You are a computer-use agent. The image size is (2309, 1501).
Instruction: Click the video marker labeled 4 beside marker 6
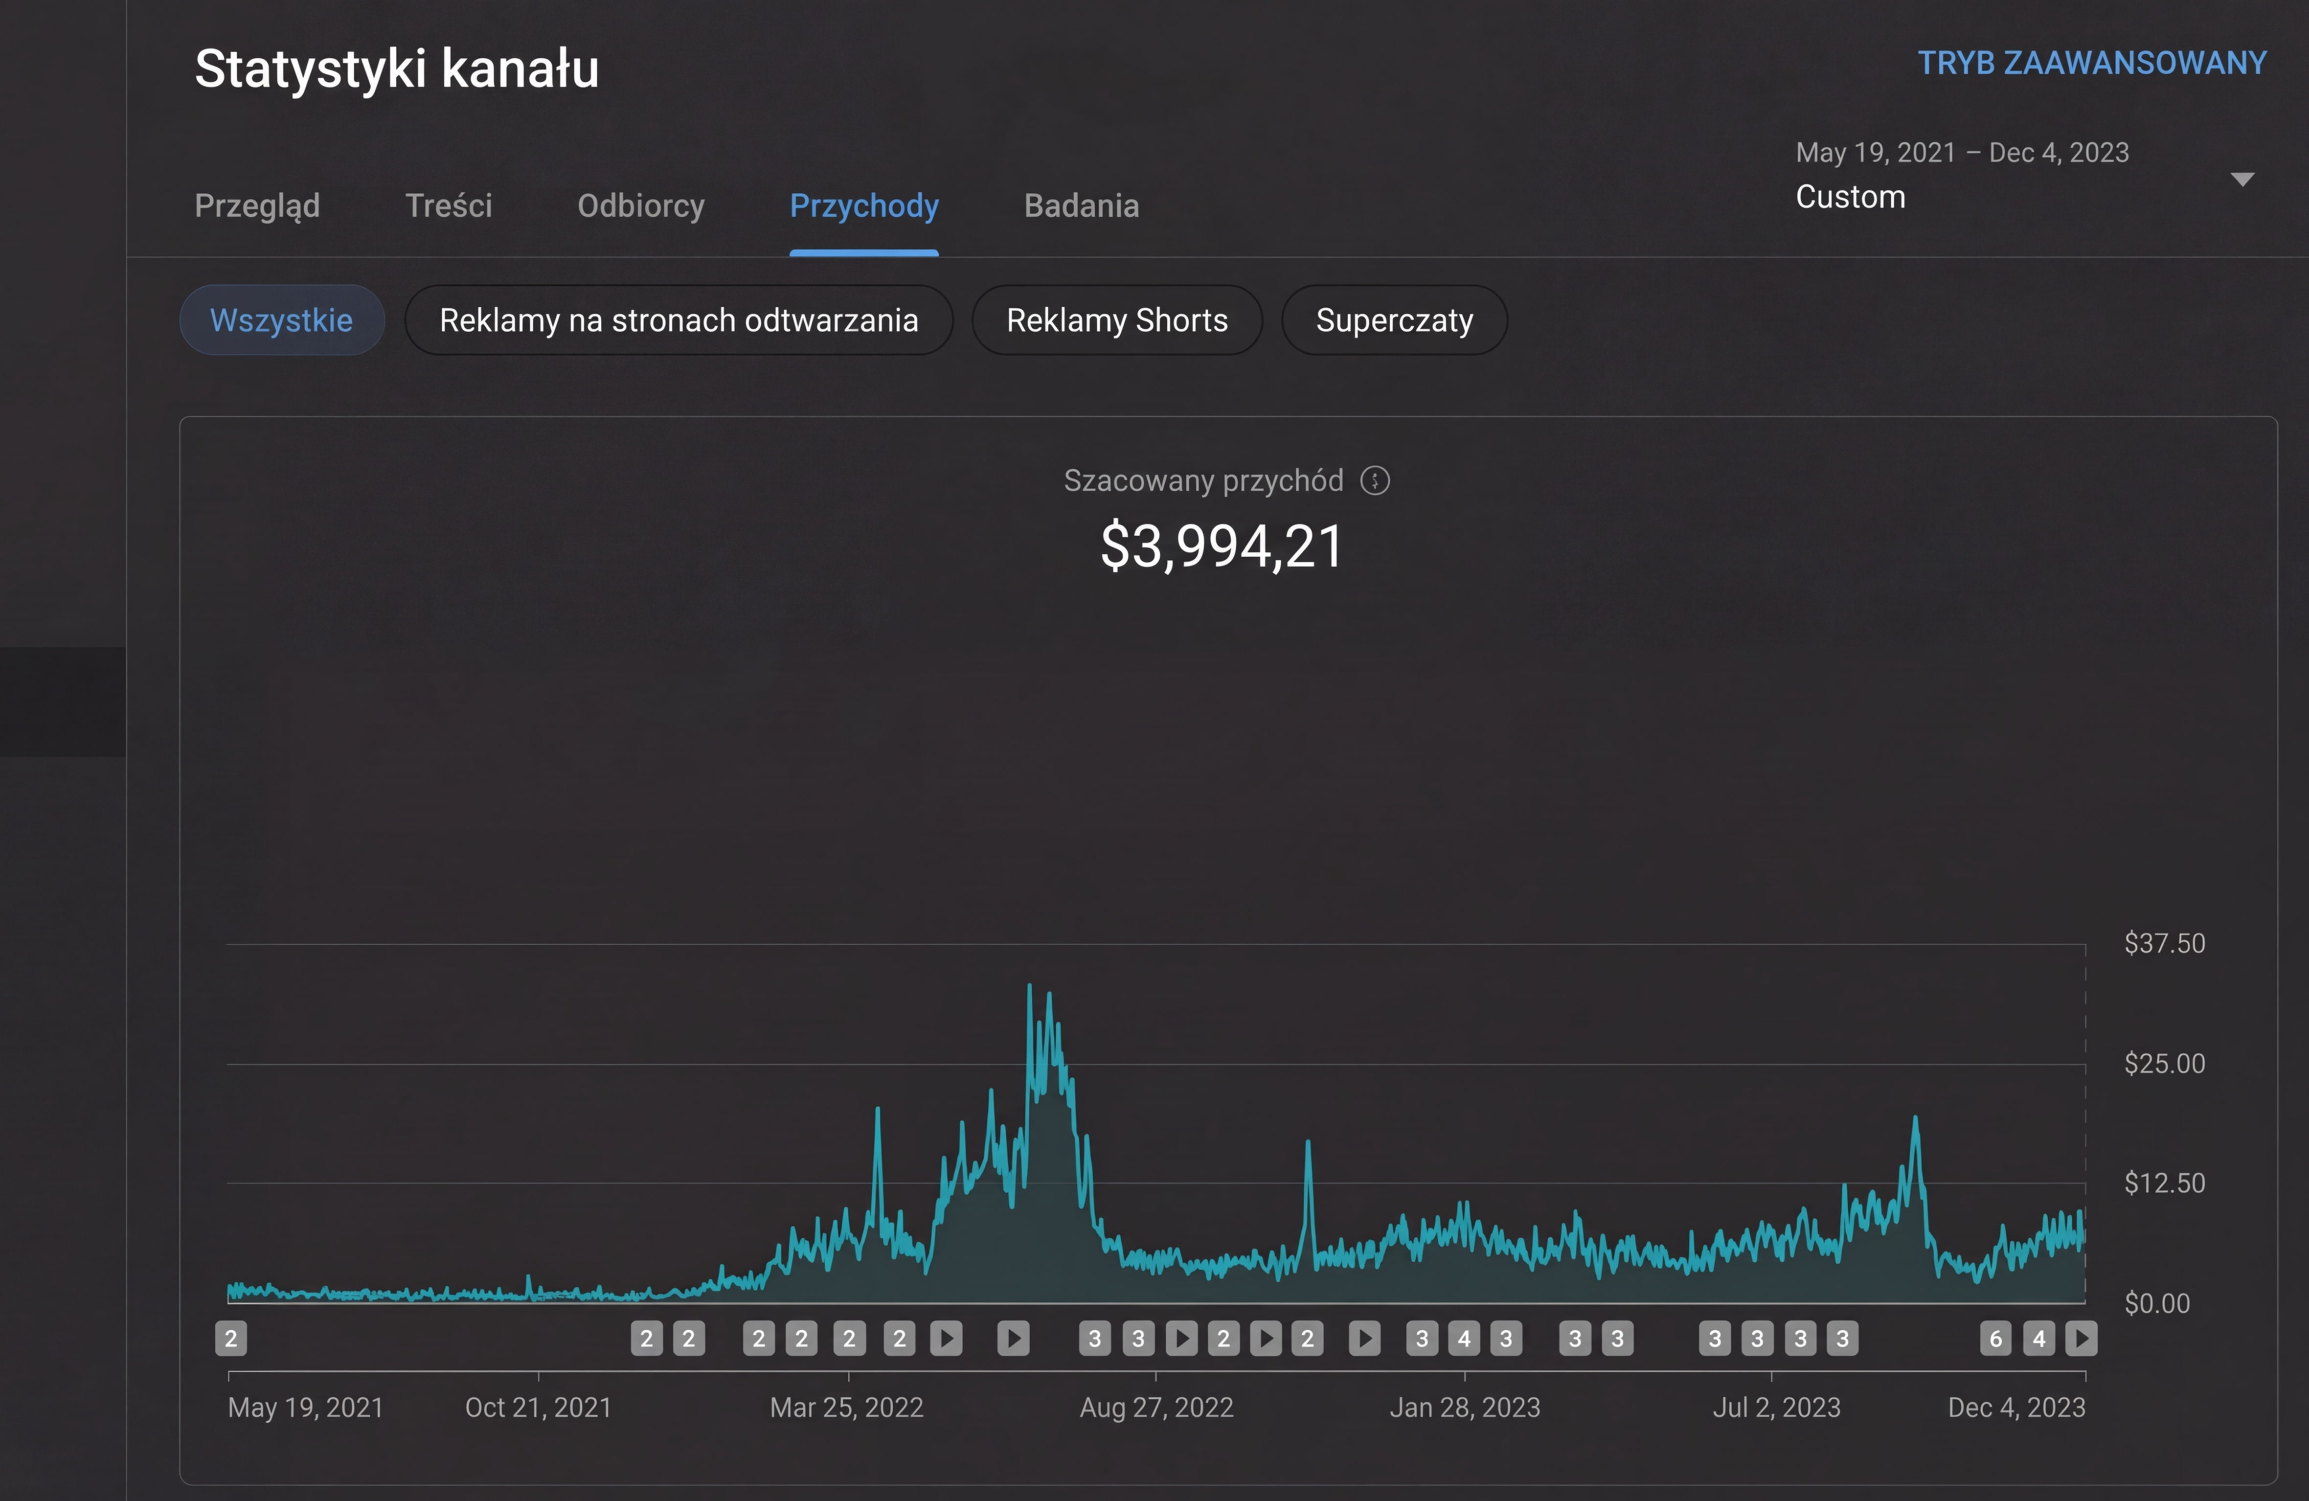coord(2038,1339)
